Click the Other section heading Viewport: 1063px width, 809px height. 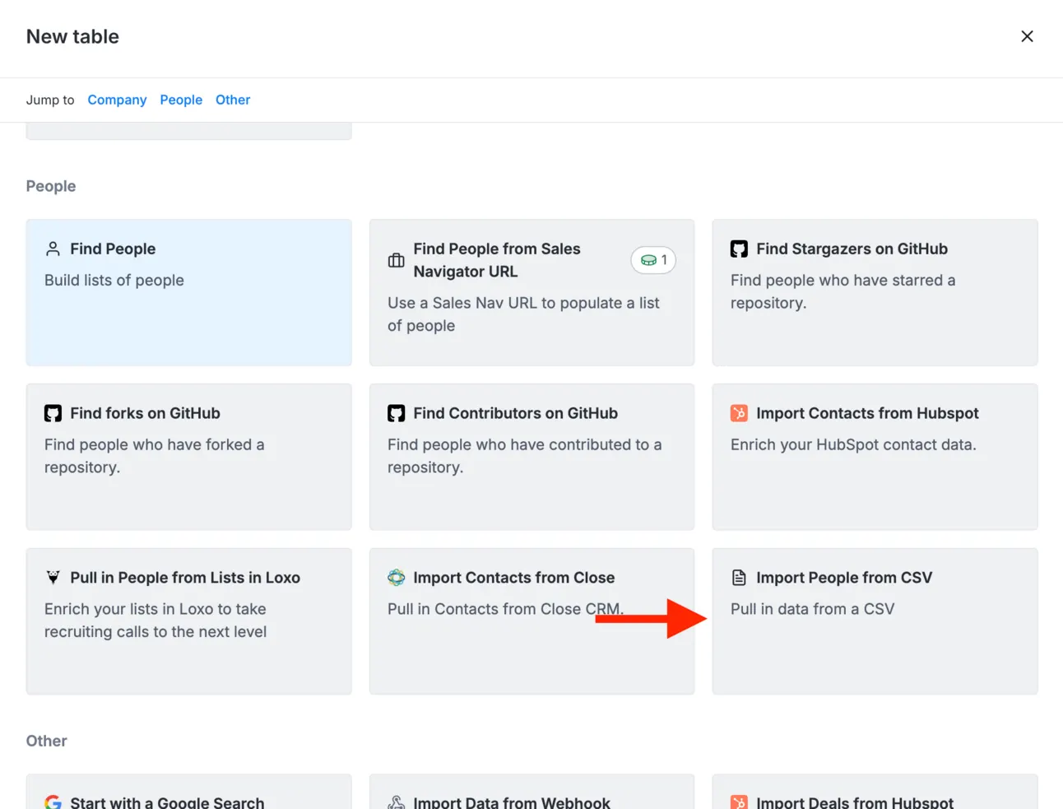46,741
